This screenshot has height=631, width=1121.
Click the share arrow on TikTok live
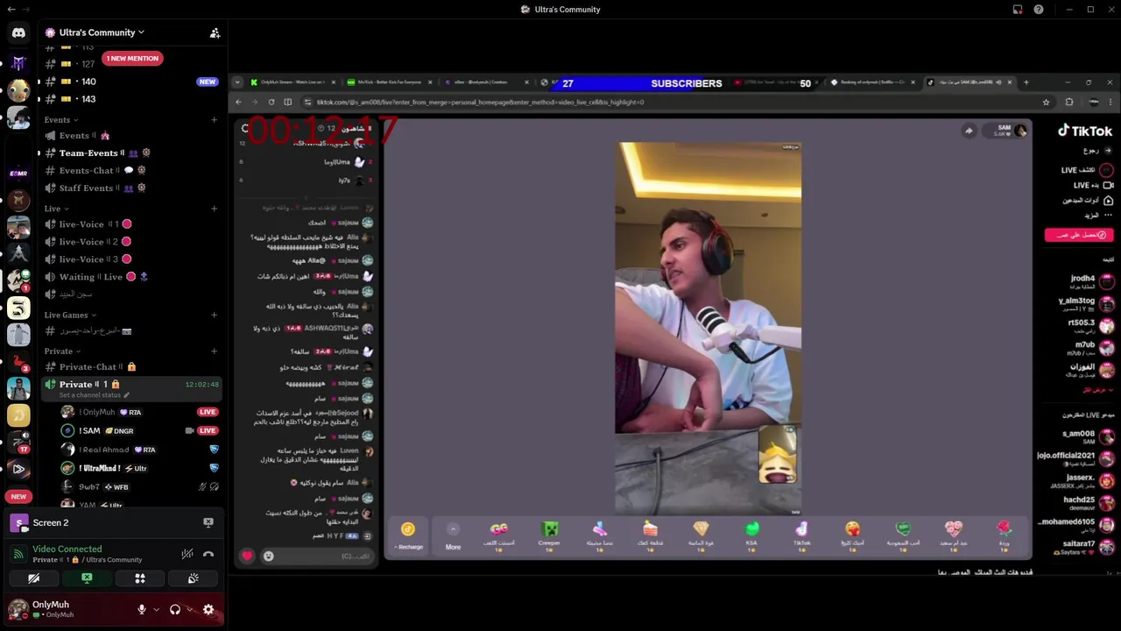tap(969, 131)
